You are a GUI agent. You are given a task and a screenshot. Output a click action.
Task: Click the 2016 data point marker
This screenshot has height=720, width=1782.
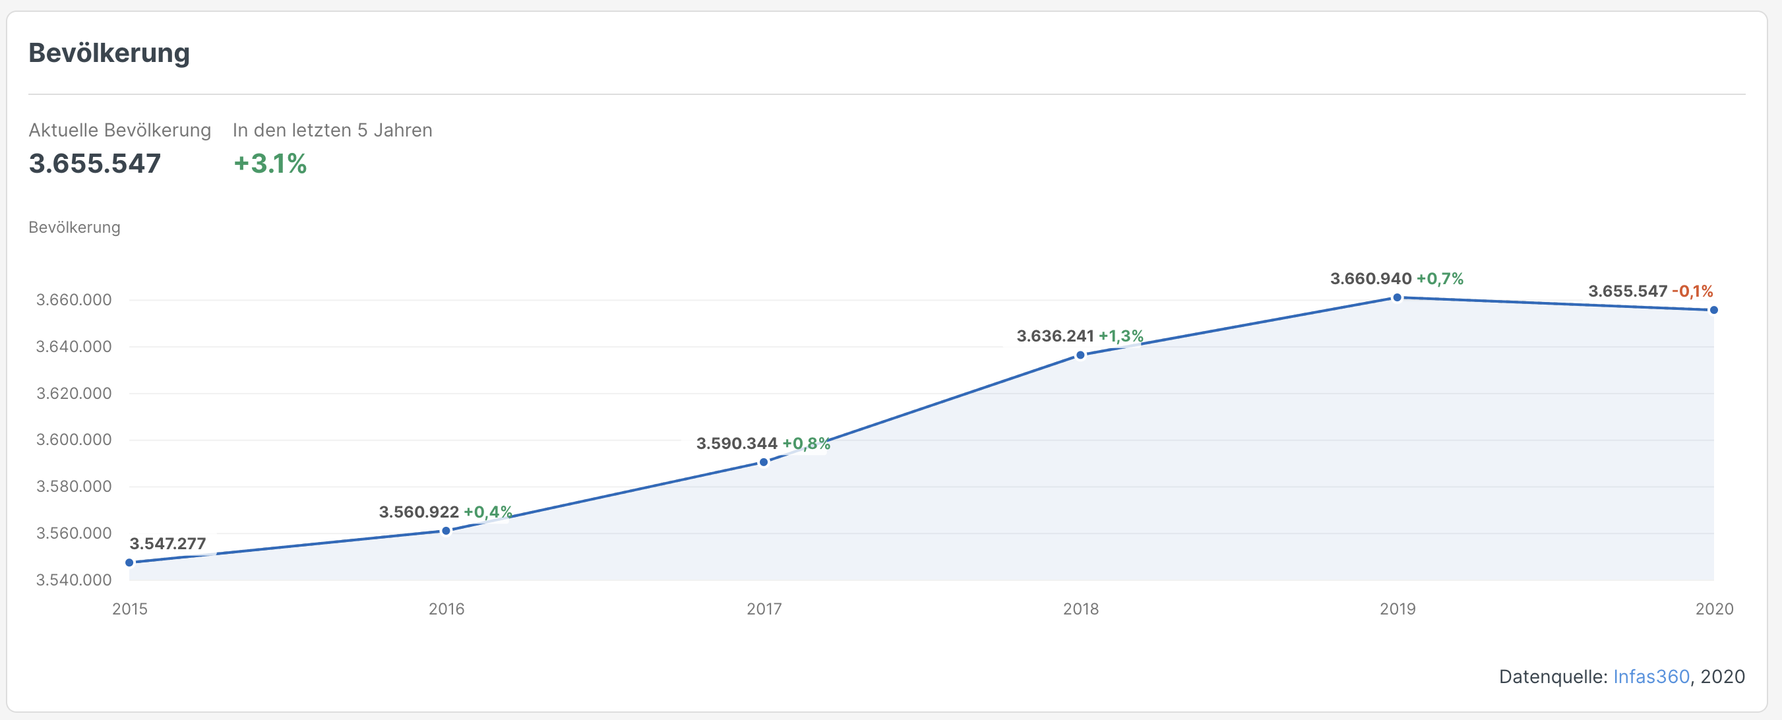(446, 531)
